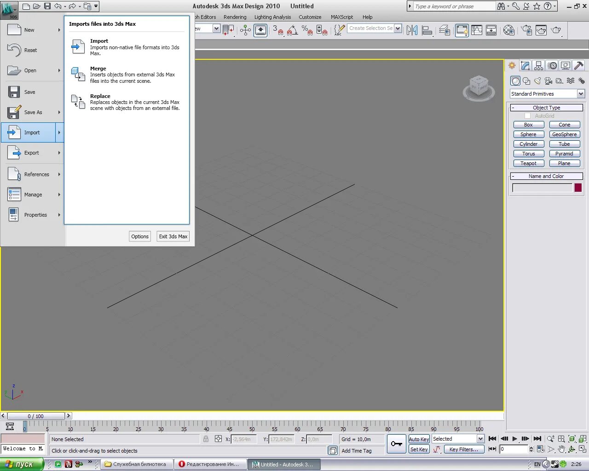Click the Pan View hand icon

click(561, 449)
